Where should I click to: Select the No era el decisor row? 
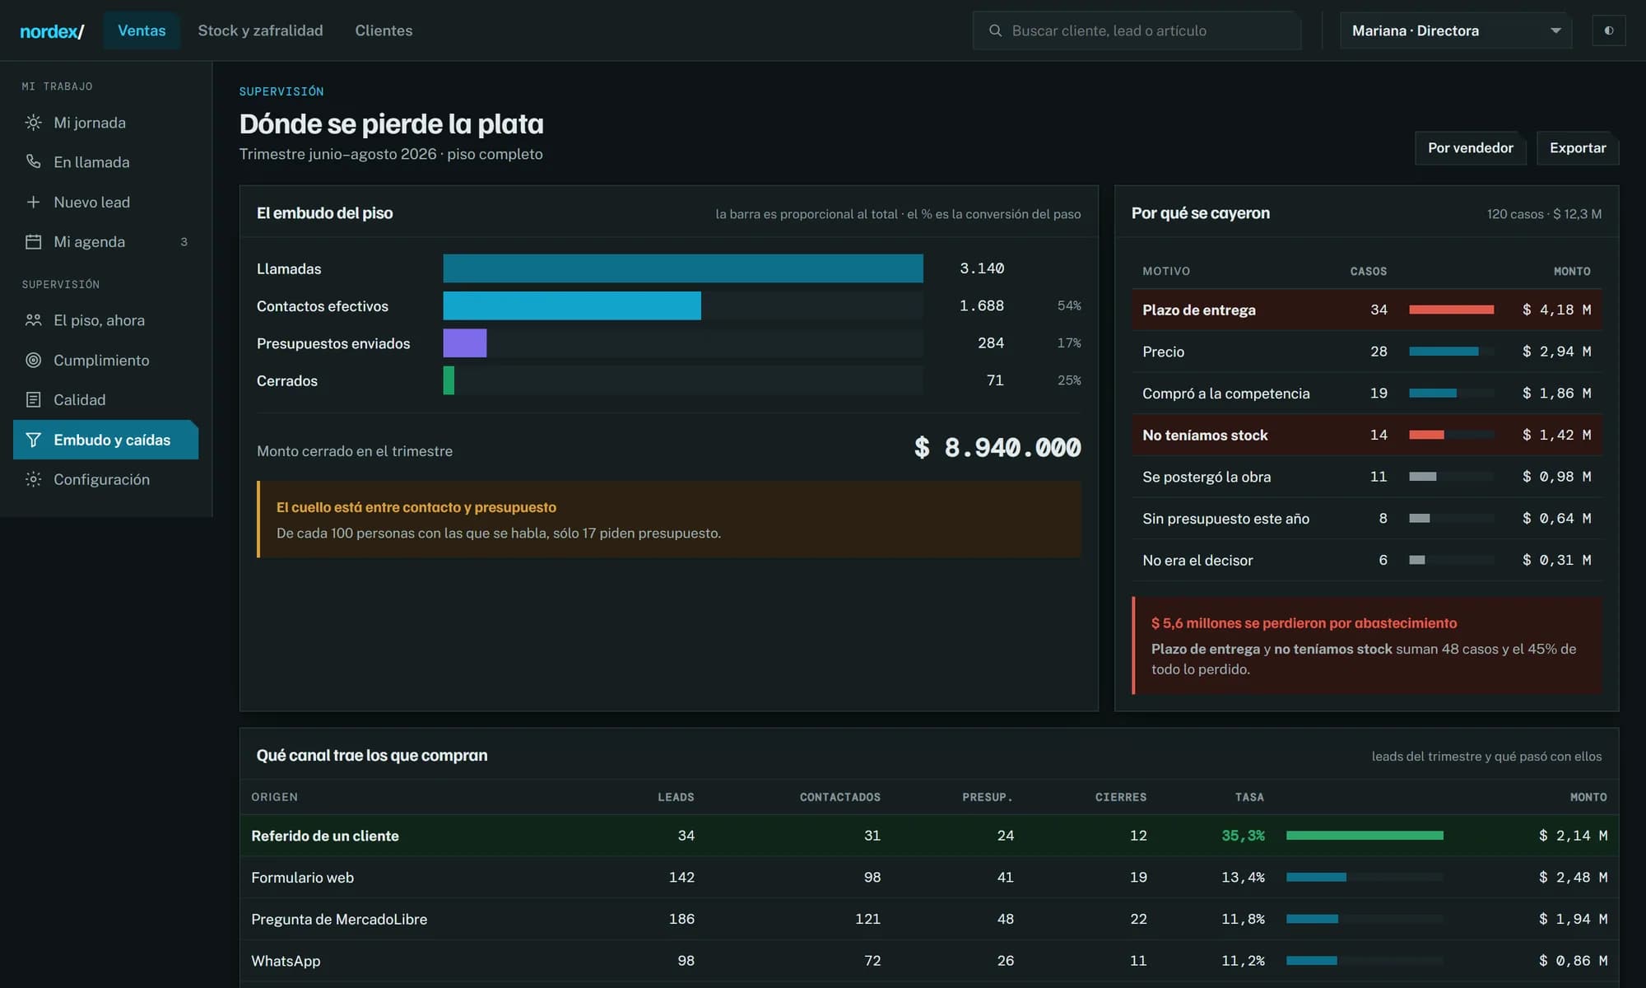click(1366, 560)
